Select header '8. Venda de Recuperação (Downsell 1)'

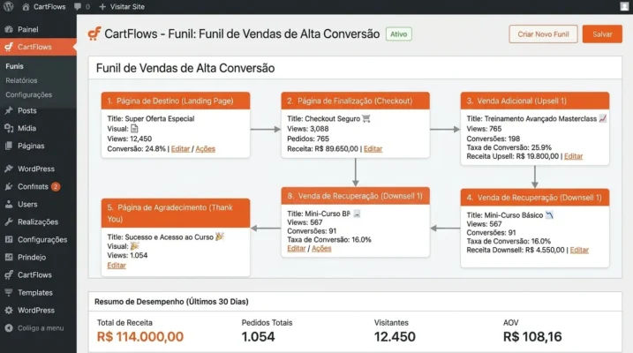[x=355, y=196]
